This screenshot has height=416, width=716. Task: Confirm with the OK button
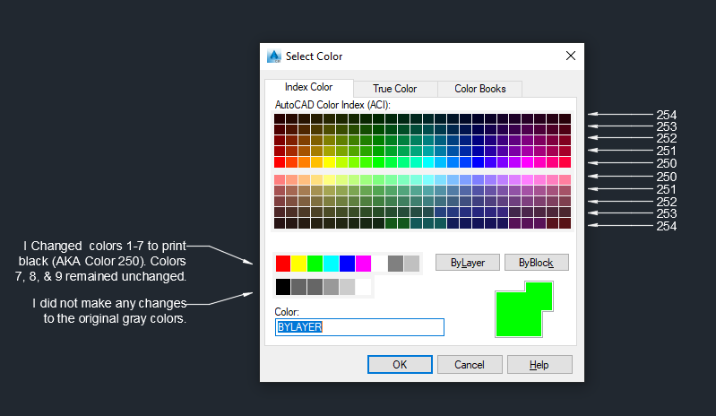(x=400, y=364)
